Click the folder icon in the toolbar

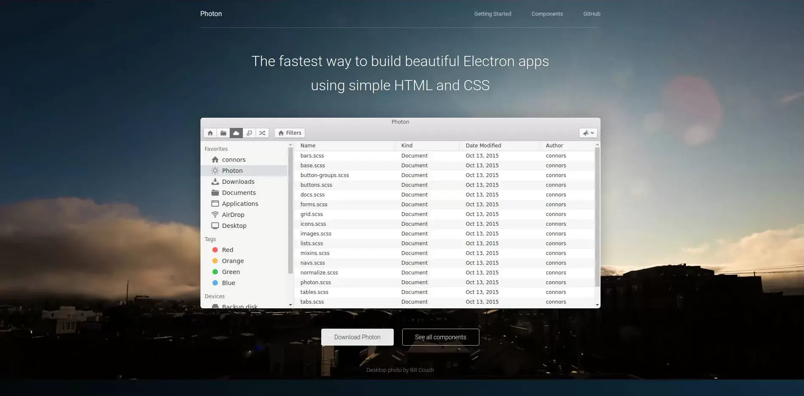click(x=223, y=133)
